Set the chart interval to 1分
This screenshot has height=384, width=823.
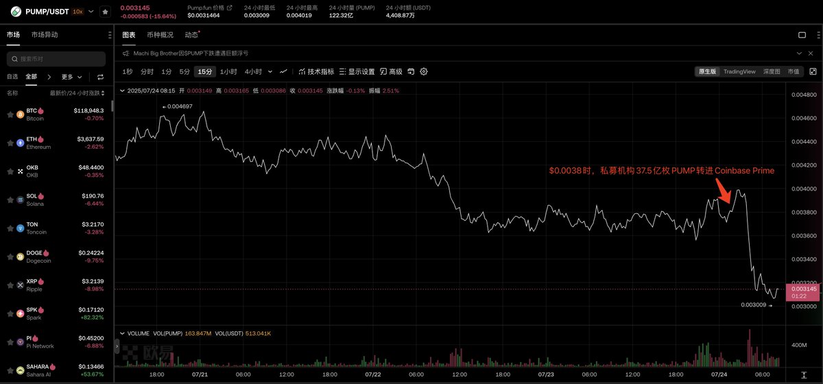167,71
